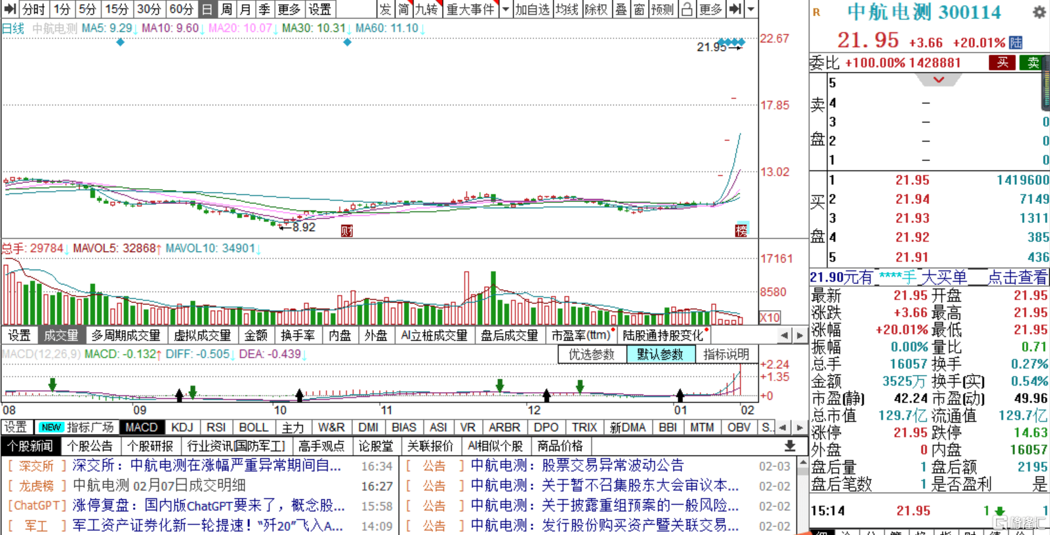Switch to the BOLL indicator tab
Screen dimensions: 1050x535
pyautogui.click(x=254, y=428)
